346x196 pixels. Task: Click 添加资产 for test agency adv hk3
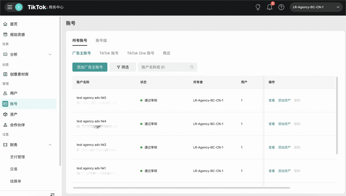click(x=284, y=147)
